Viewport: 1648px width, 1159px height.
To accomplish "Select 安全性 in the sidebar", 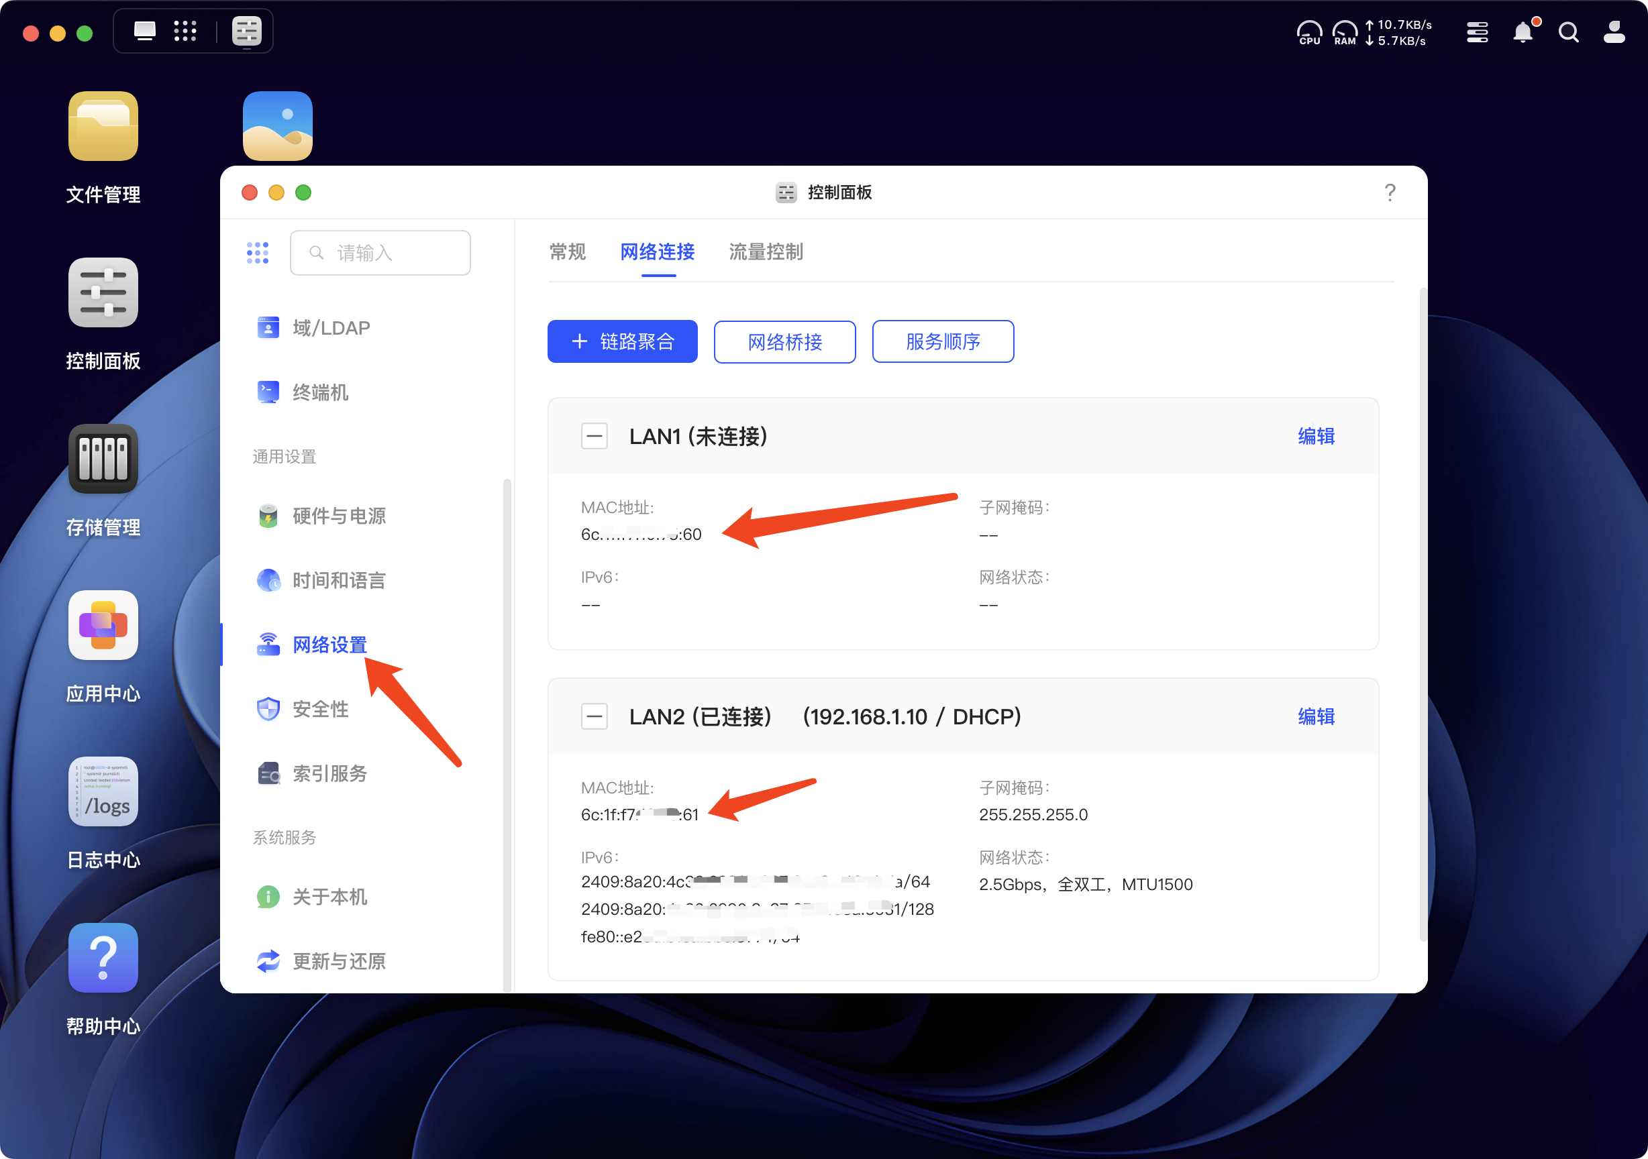I will point(320,709).
